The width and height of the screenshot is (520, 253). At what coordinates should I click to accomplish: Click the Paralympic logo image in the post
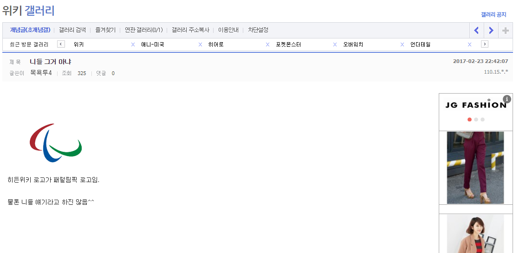(56, 143)
